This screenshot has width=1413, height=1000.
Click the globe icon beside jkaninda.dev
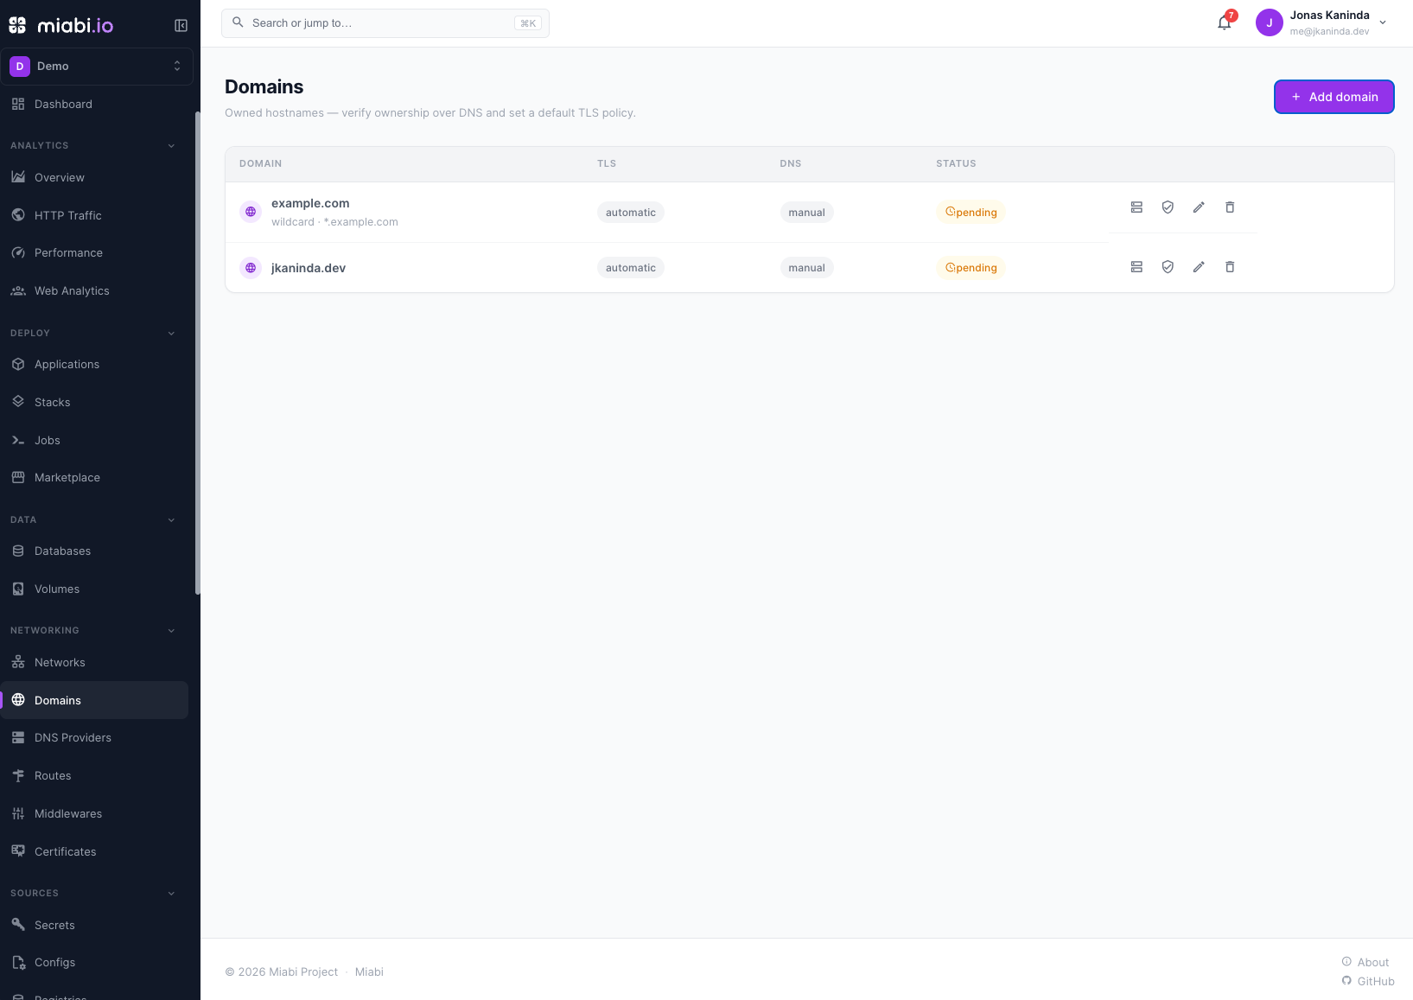pos(251,268)
